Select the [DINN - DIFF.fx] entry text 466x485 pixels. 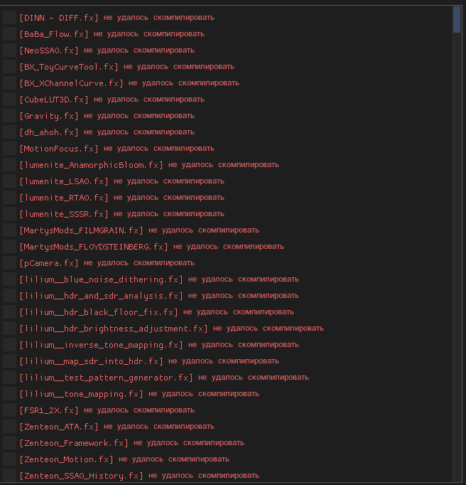[116, 18]
